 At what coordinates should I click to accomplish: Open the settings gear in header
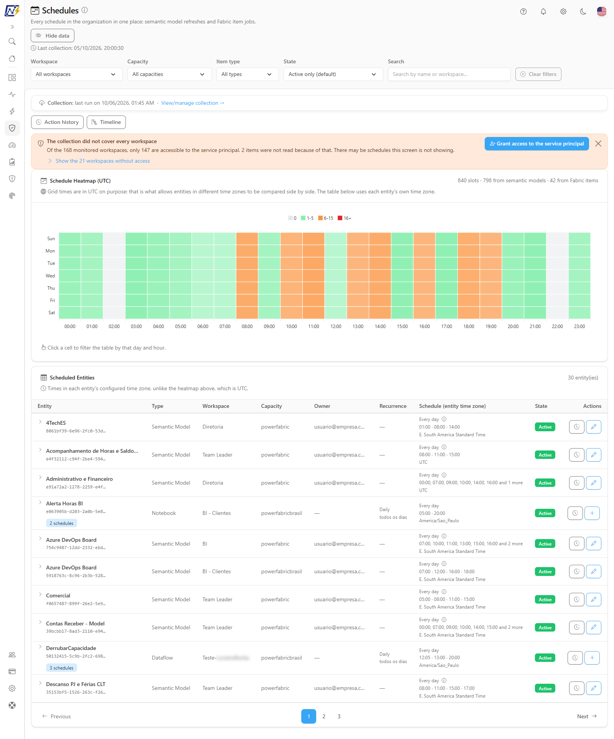coord(563,12)
